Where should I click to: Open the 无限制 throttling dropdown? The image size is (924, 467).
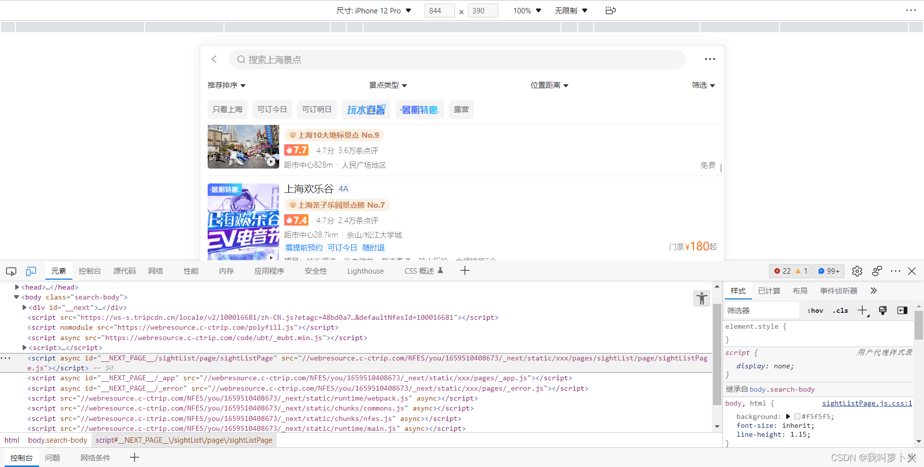pyautogui.click(x=571, y=10)
